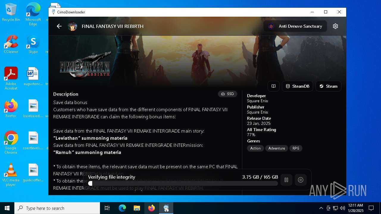The height and width of the screenshot is (214, 381).
Task: Open Microsoft Edge desktop shortcut
Action: coord(33,14)
